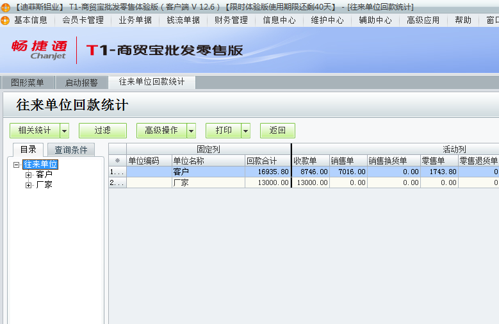
Task: Click the 往来单位回款统计 page heading
Action: coord(72,105)
